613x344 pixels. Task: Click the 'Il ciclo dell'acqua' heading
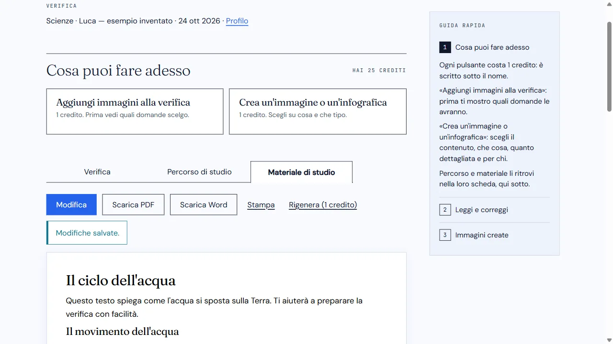[121, 280]
